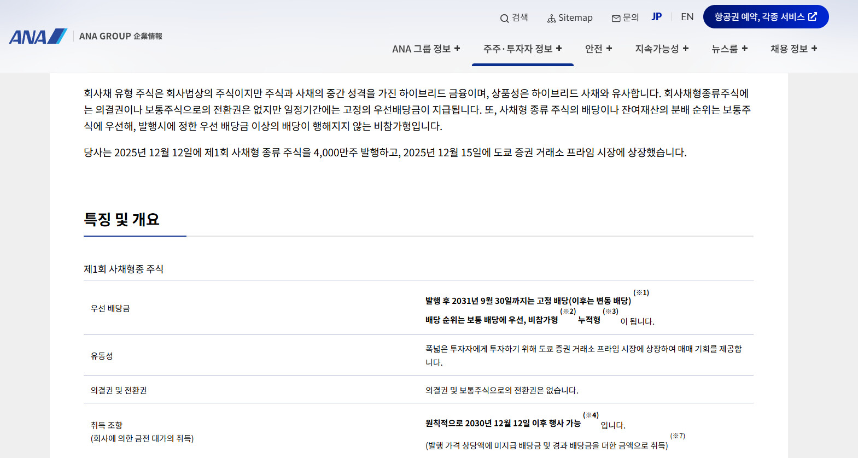The image size is (858, 458).
Task: Click the 제1회 사채형종 주식 table caption
Action: tap(124, 269)
